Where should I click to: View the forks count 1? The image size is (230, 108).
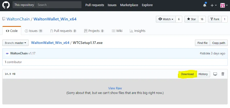[x=225, y=19]
